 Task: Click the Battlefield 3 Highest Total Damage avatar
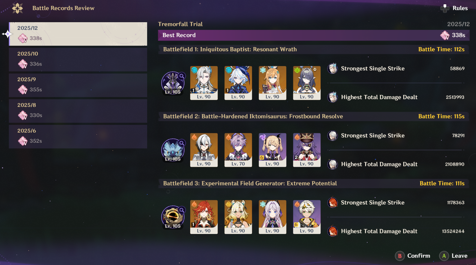[x=333, y=231]
